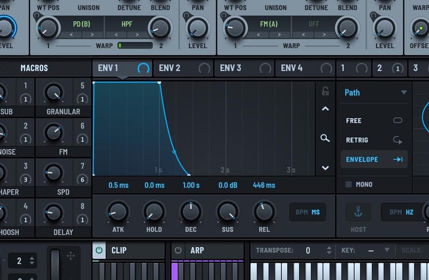
Task: Toggle the CLIP power button
Action: [99, 250]
